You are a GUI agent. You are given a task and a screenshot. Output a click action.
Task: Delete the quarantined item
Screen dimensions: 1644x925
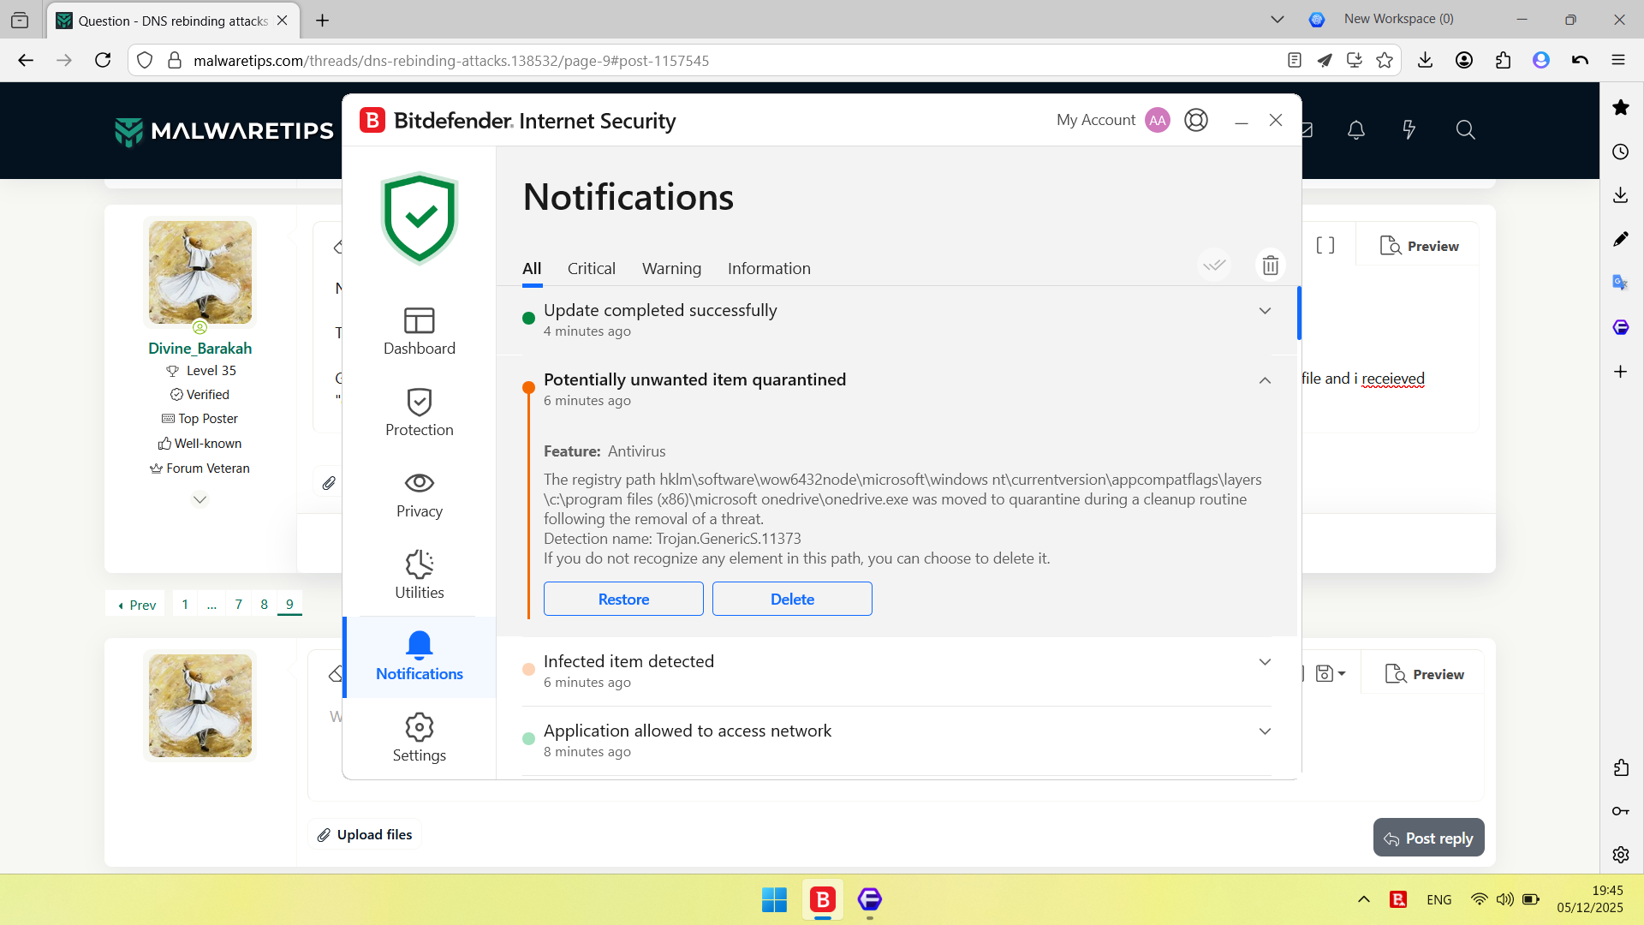(x=792, y=600)
